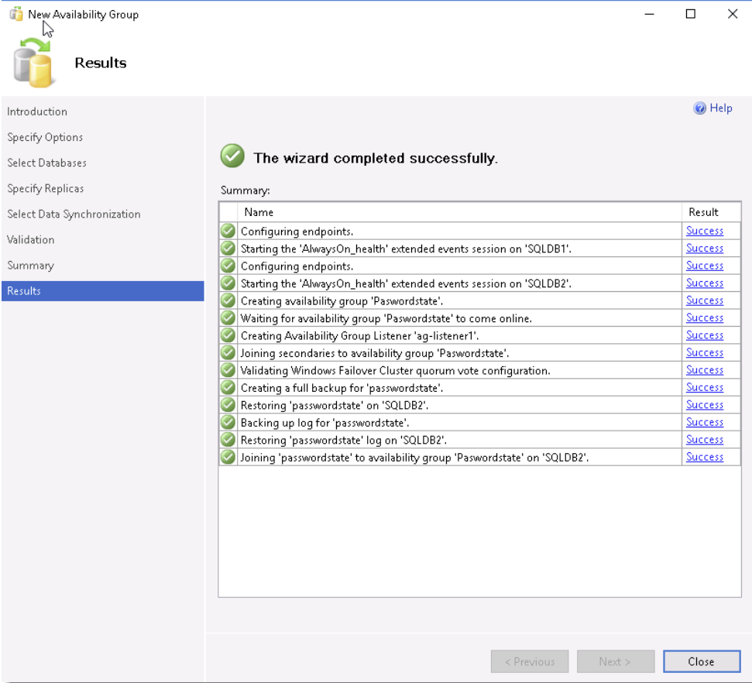
Task: Click the New Availability Group title bar icon
Action: 15,14
